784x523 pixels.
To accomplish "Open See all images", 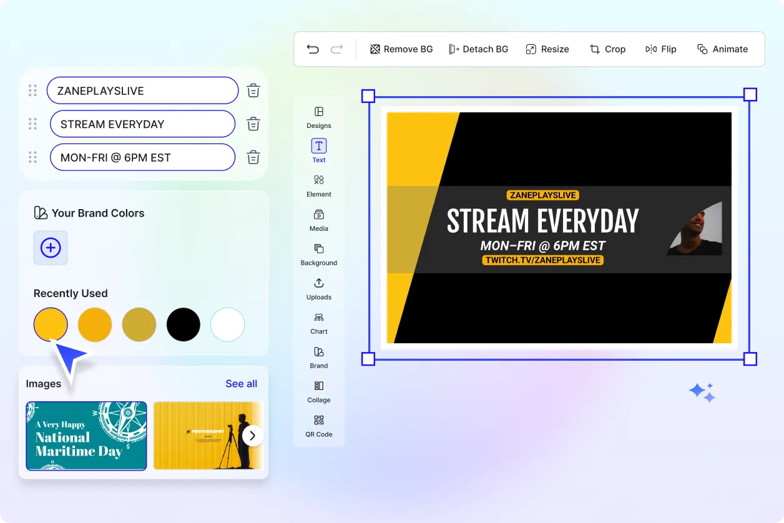I will tap(241, 383).
